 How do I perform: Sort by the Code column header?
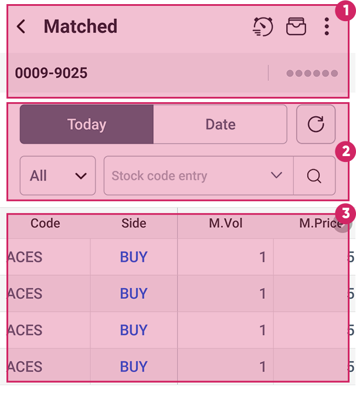[x=45, y=223]
